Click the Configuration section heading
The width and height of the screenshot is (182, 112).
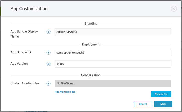91,75
